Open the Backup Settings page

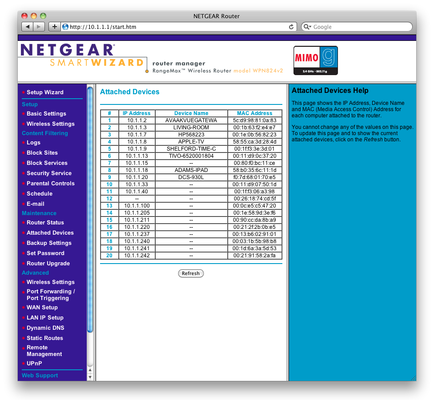pos(49,243)
